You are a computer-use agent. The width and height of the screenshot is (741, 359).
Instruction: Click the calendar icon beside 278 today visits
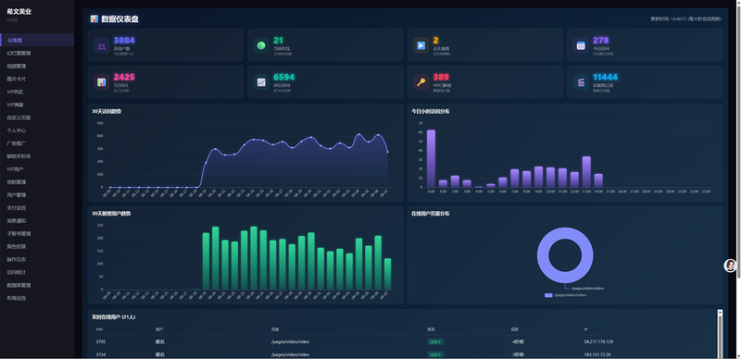(x=581, y=46)
